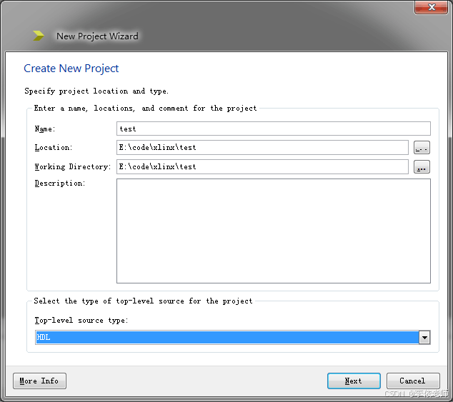
Task: Browse for Working Directory folder
Action: click(422, 167)
